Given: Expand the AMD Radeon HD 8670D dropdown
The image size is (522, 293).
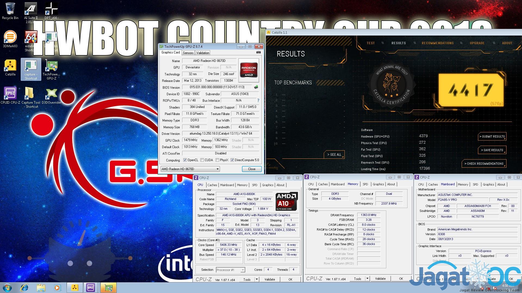Looking at the screenshot, I should (217, 169).
